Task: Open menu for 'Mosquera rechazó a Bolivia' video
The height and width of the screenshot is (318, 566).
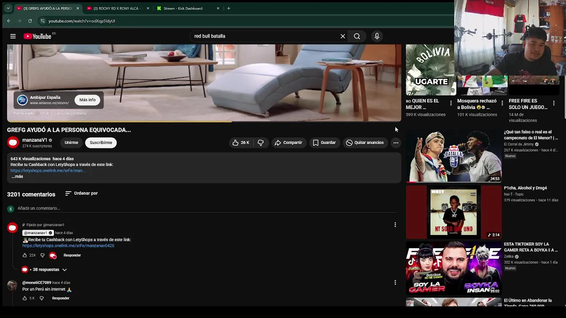Action: click(x=502, y=103)
